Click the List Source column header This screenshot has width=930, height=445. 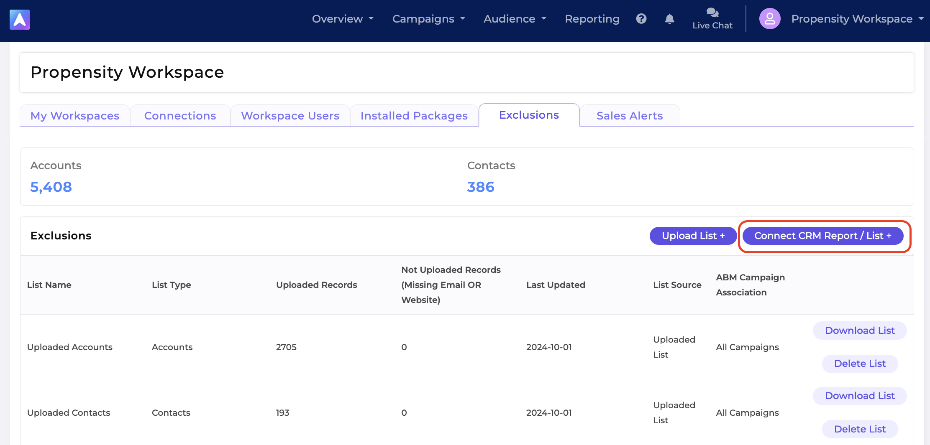pyautogui.click(x=677, y=285)
